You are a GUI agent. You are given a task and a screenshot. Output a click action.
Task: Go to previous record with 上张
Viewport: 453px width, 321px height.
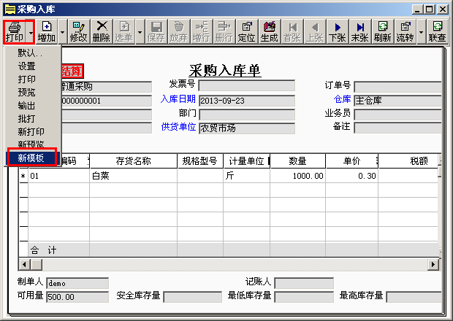tap(315, 31)
